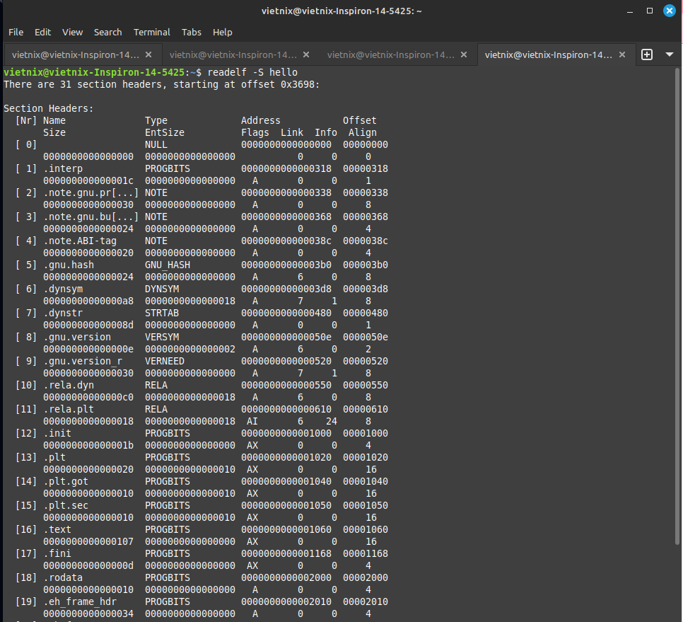The height and width of the screenshot is (622, 683).
Task: Open the Tabs menu
Action: [x=191, y=33]
